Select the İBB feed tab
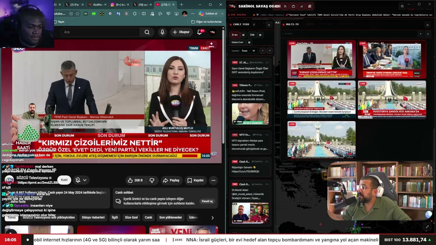Image resolution: width=436 pixels, height=245 pixels. (x=252, y=35)
